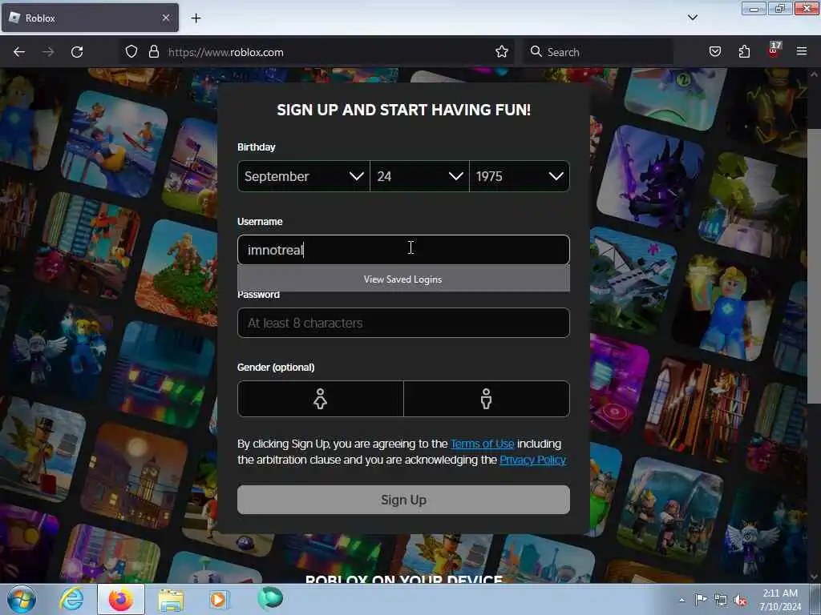Select the male gender icon
This screenshot has width=821, height=615.
[487, 399]
